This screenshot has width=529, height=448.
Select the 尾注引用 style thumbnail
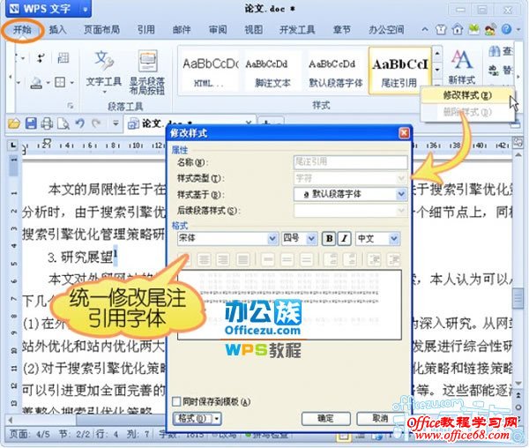click(x=399, y=71)
